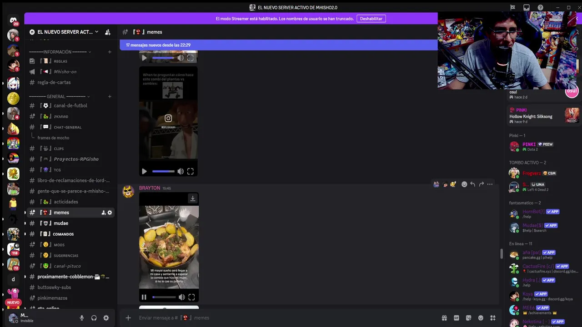
Task: Open user settings gear icon
Action: 106,318
